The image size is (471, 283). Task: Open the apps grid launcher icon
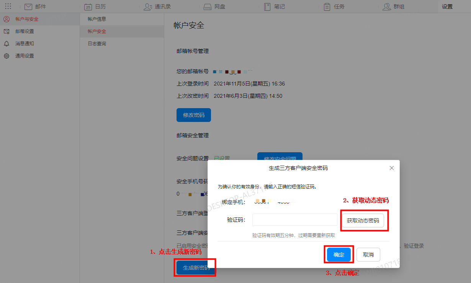8,7
